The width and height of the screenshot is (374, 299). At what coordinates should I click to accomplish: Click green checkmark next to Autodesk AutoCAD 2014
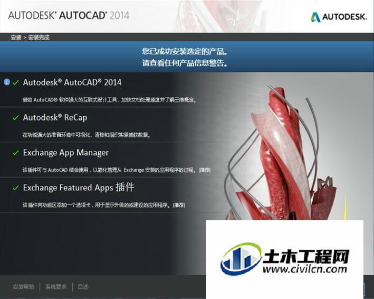coord(16,82)
